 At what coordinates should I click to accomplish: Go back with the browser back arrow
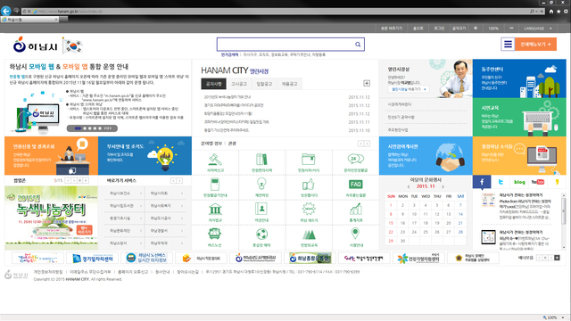point(5,11)
